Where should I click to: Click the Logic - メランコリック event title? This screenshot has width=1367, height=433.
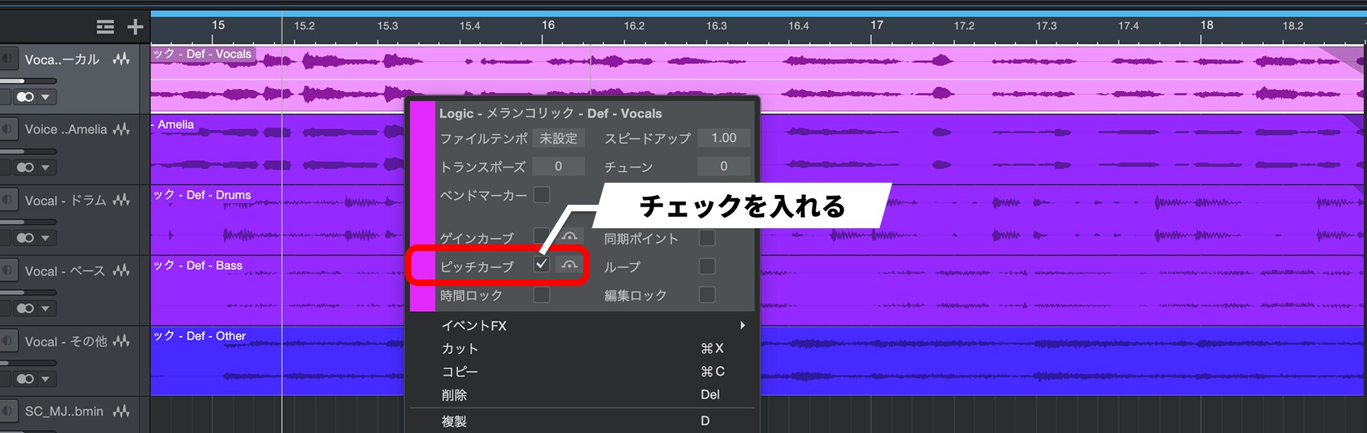click(550, 113)
